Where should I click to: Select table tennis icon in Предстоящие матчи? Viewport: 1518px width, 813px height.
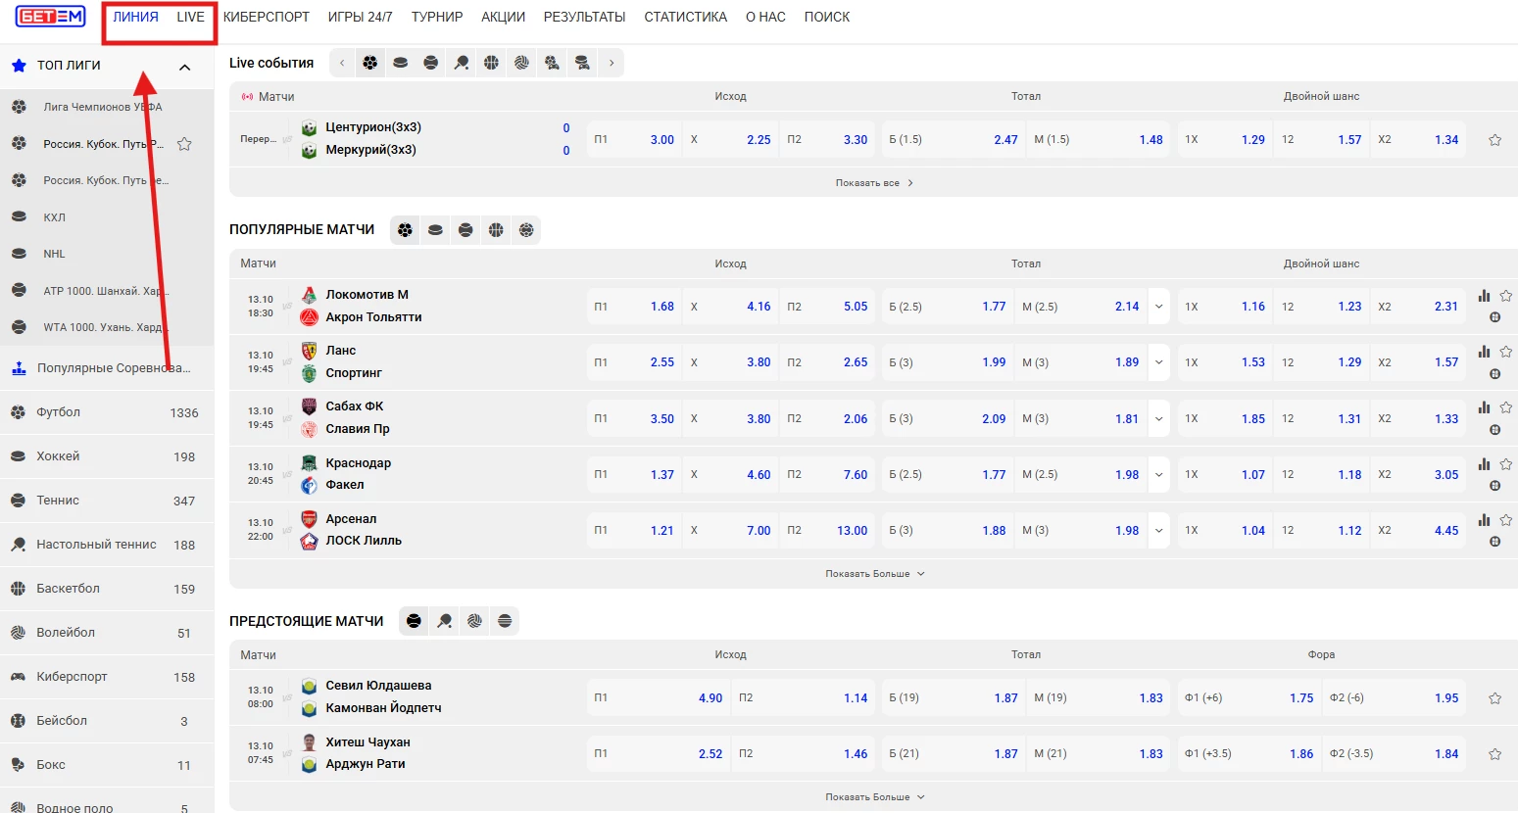(444, 621)
